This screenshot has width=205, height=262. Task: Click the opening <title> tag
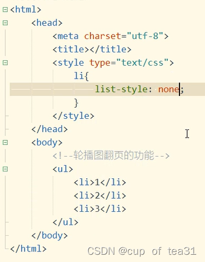click(71, 50)
